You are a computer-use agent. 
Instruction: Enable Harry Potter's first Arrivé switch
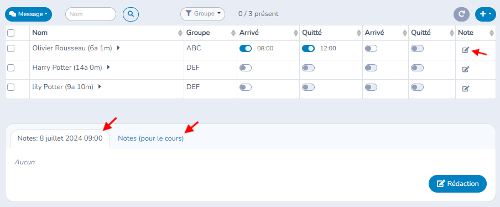246,68
